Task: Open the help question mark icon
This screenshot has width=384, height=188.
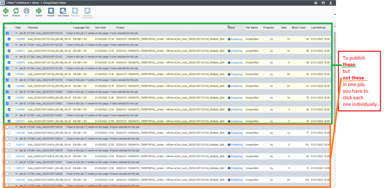Action: 316,3
